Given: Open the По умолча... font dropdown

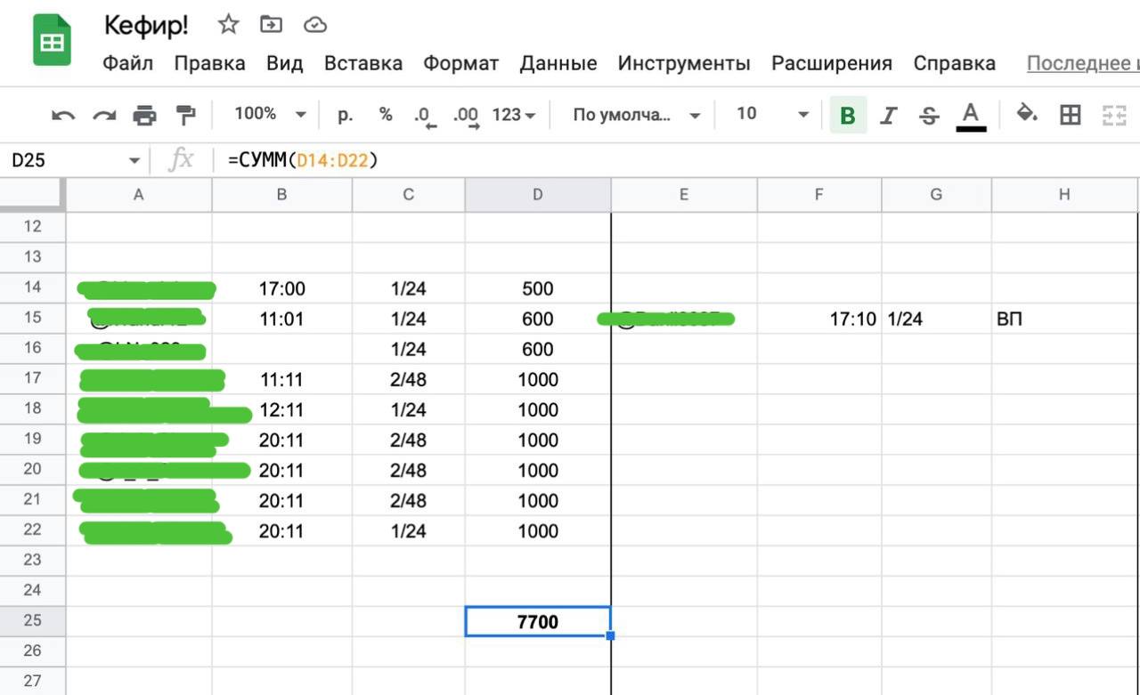Looking at the screenshot, I should coord(637,115).
